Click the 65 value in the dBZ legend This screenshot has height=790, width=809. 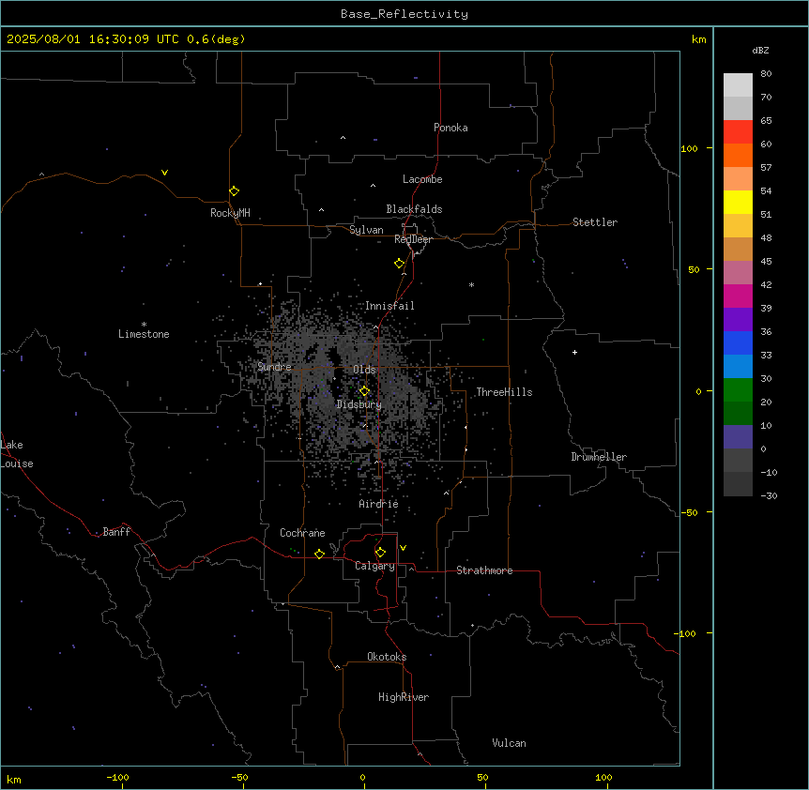coord(766,120)
